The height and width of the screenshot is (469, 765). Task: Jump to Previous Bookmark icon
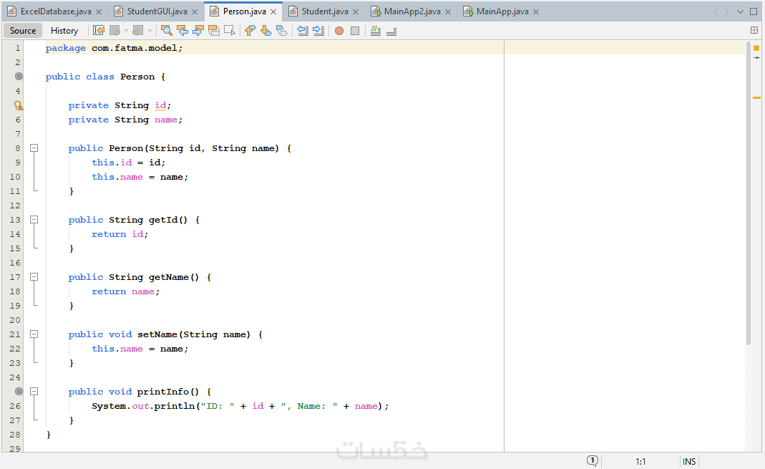[x=250, y=31]
